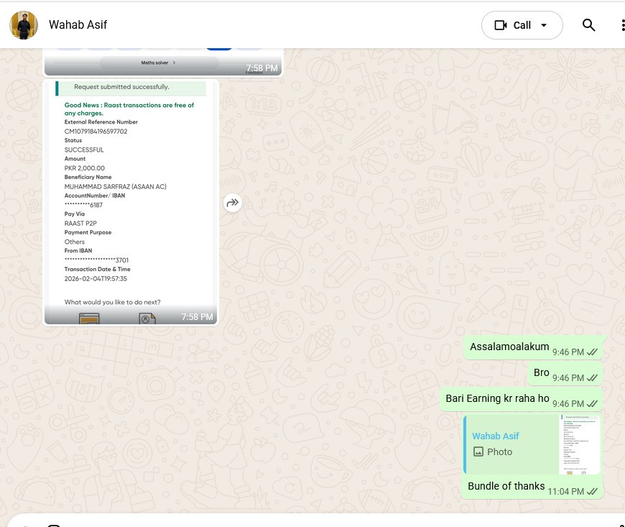Click the photo icon in quoted reply
Image resolution: width=625 pixels, height=527 pixels.
click(x=478, y=452)
